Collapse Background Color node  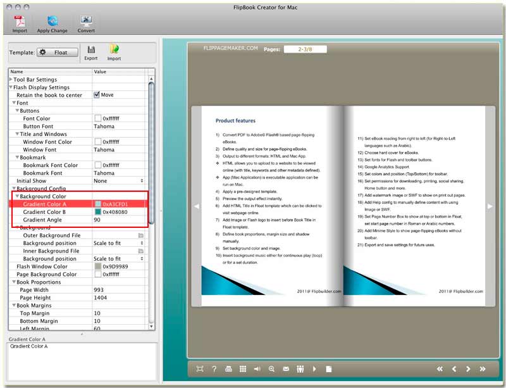click(x=18, y=196)
